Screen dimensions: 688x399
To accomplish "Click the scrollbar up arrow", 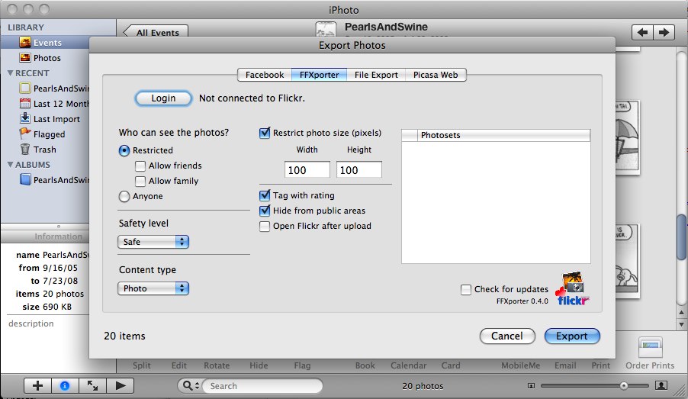I will pos(681,313).
